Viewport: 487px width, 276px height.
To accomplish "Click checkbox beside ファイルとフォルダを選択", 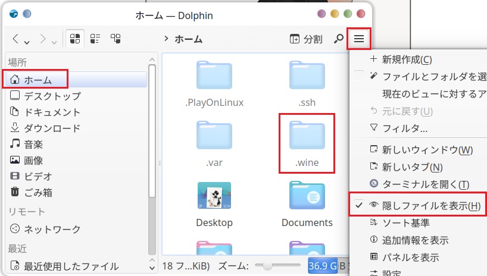I will [359, 76].
